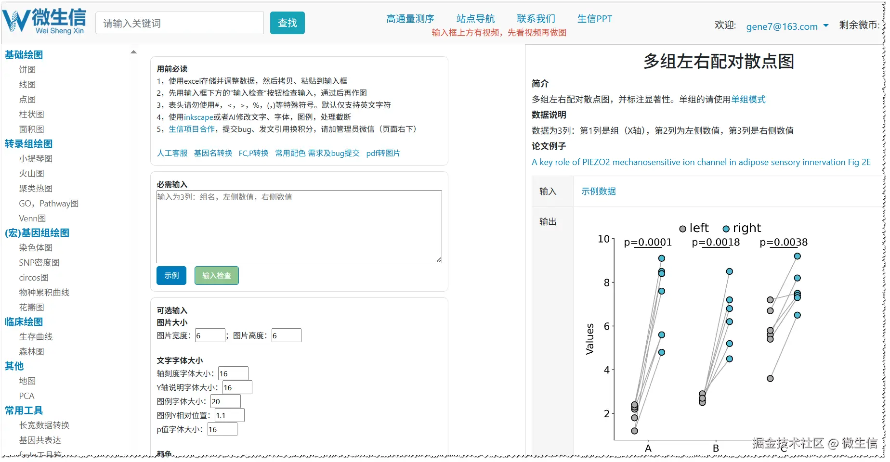Viewport: 890px width, 462px height.
Task: Open the pdf转图片 link
Action: (383, 153)
